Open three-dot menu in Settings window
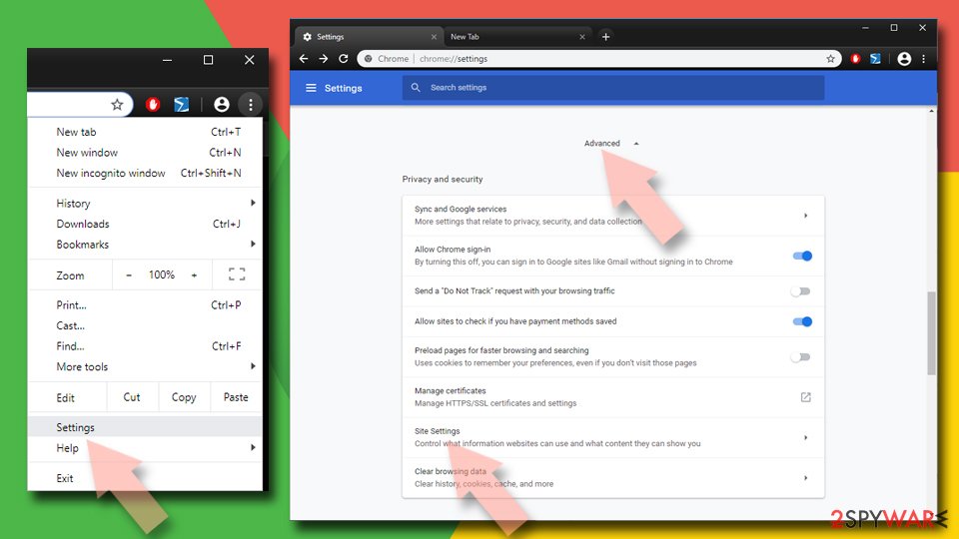959x539 pixels. click(x=923, y=59)
